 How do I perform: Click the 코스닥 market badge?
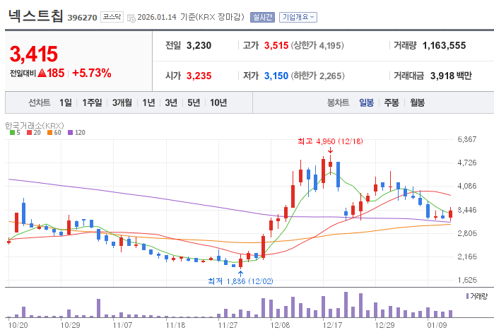(112, 17)
